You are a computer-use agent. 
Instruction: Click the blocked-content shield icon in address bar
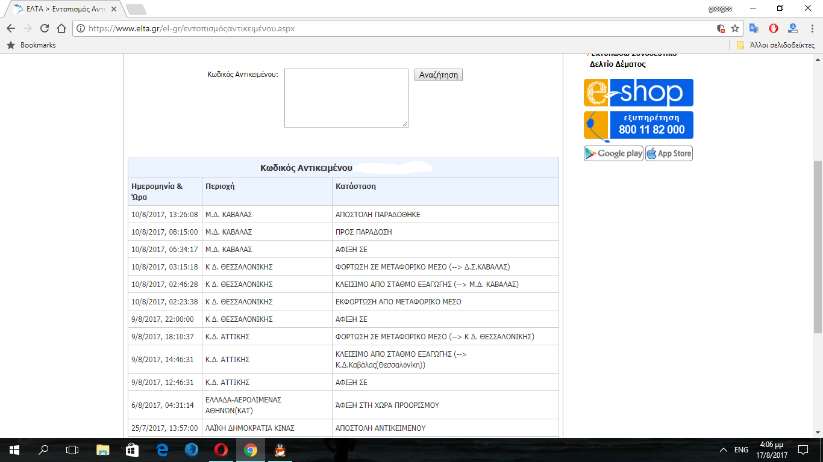[721, 28]
